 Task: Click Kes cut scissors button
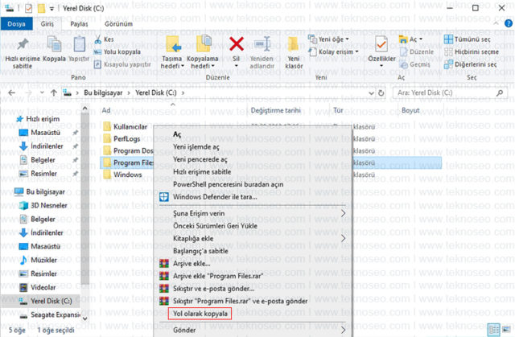[104, 39]
